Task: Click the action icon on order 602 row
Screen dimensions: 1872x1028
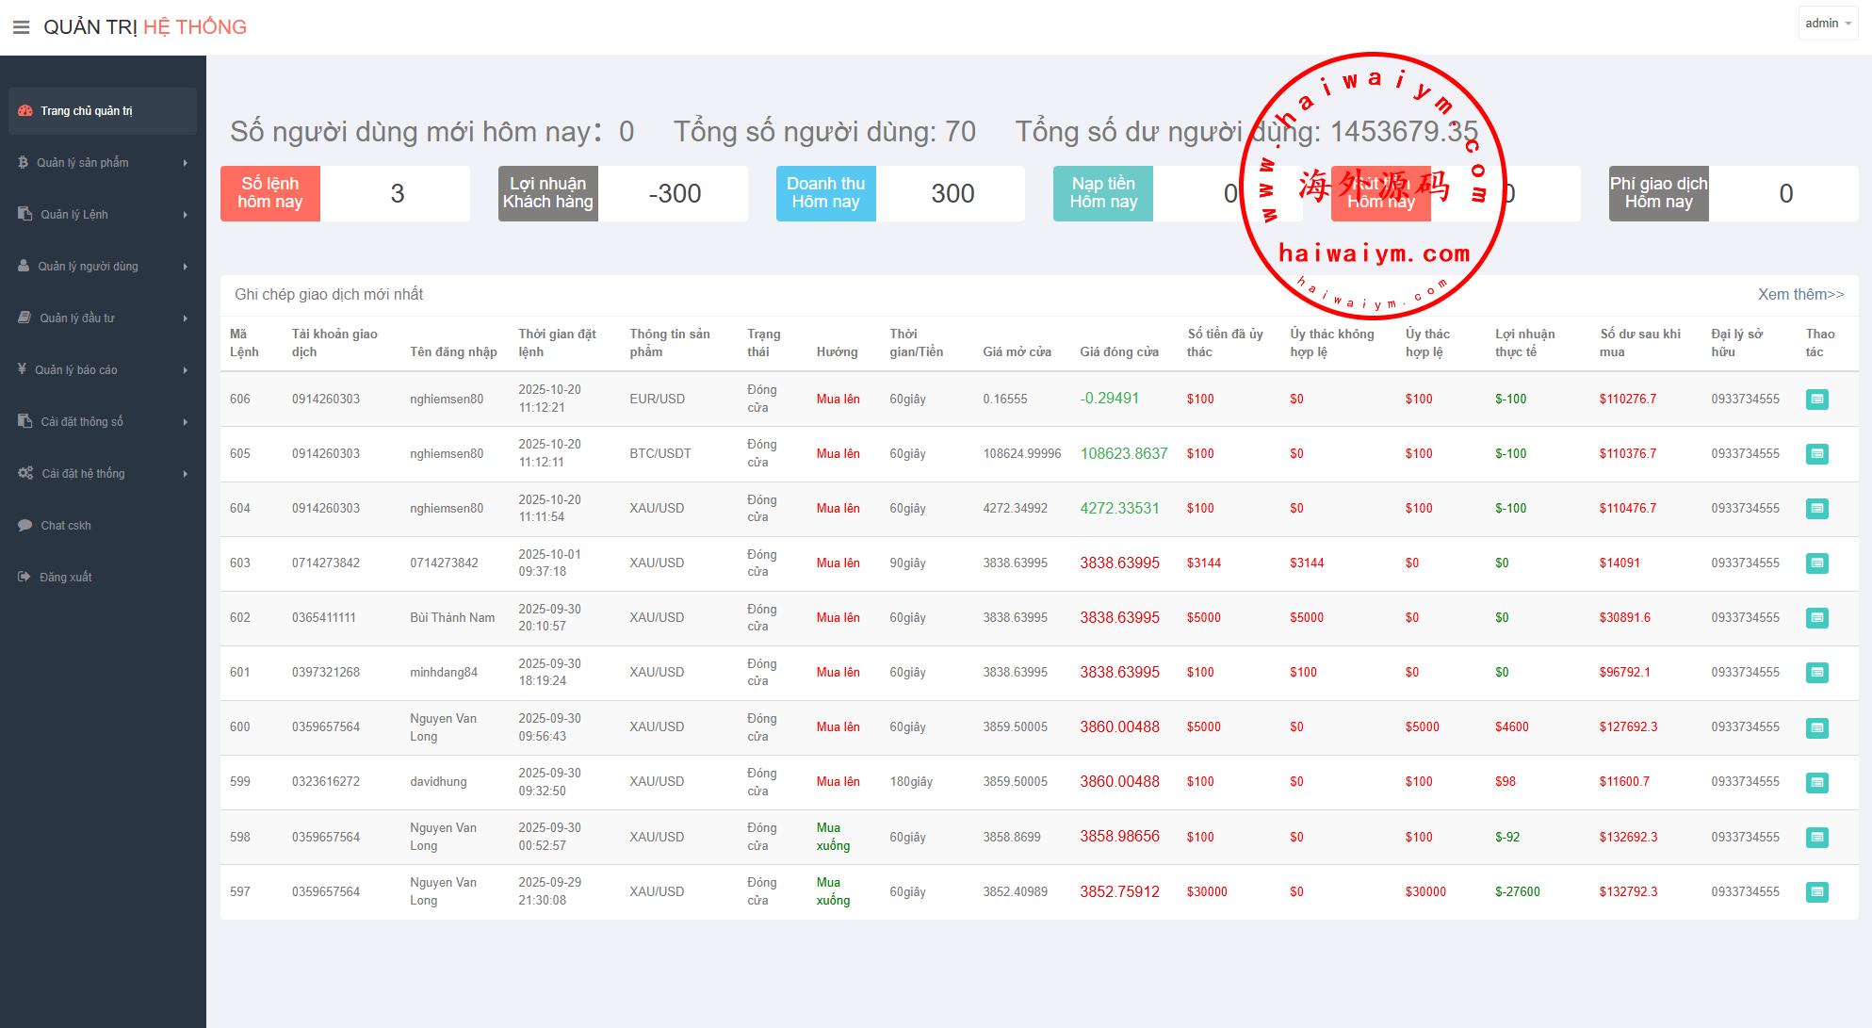Action: [x=1816, y=618]
